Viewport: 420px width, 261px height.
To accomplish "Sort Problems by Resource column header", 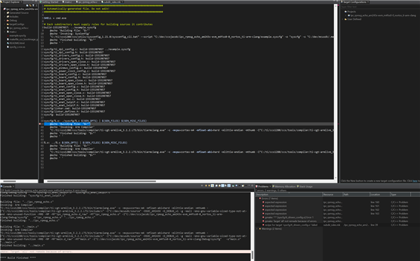I will tap(333, 194).
